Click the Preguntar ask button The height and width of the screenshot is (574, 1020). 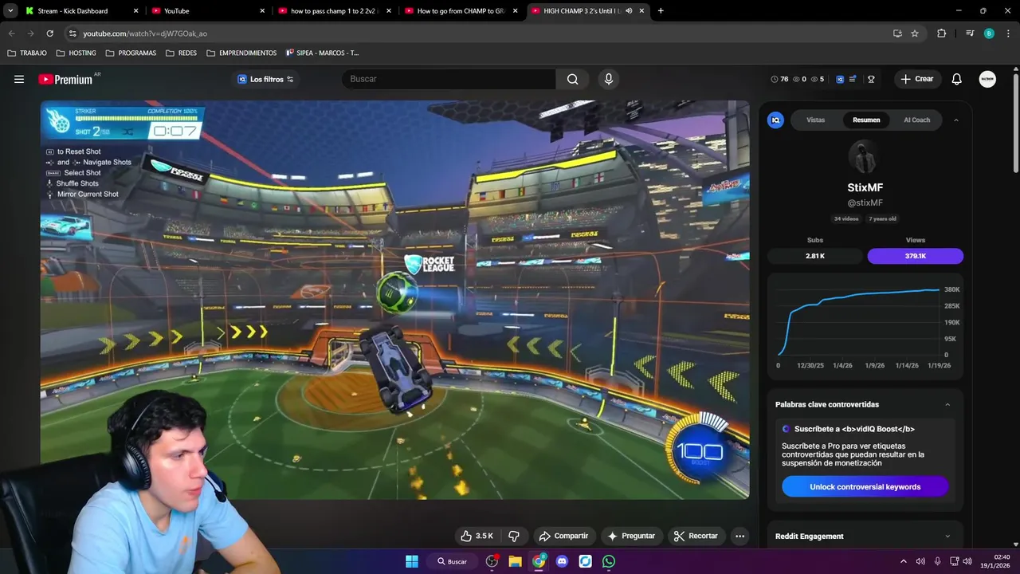(630, 536)
